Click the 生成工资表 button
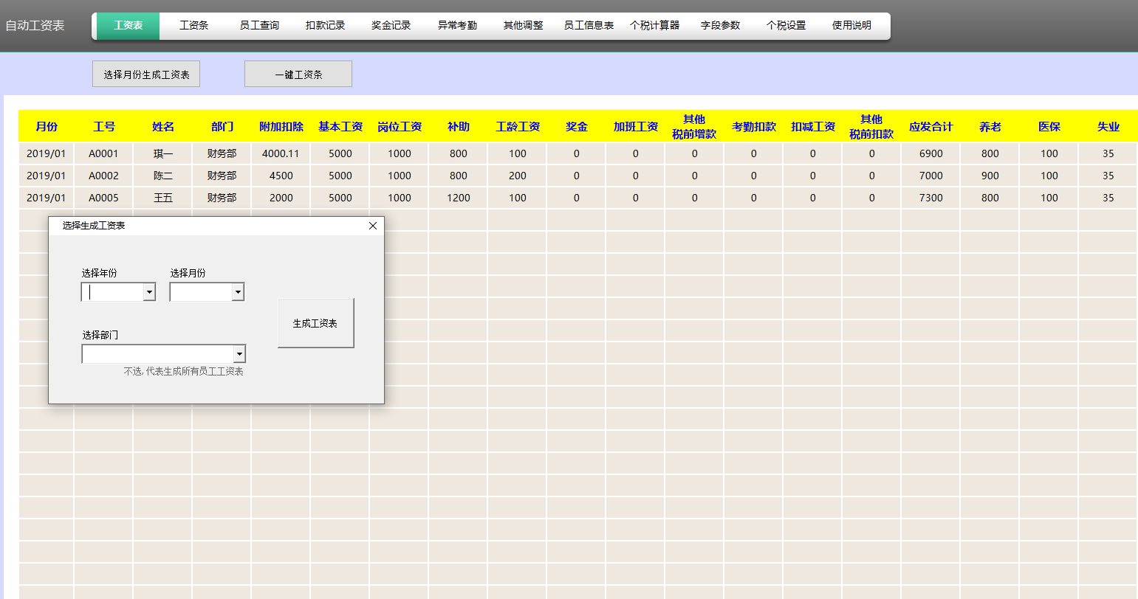The image size is (1138, 599). (315, 322)
